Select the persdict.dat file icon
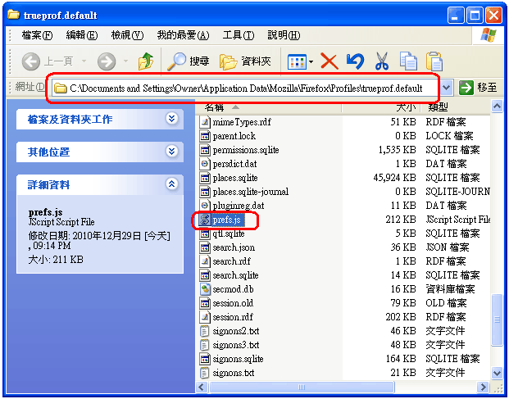The width and height of the screenshot is (509, 399). point(205,164)
